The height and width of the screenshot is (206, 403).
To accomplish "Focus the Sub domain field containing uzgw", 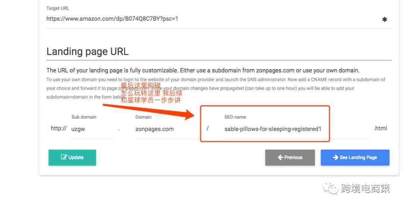I will click(92, 129).
